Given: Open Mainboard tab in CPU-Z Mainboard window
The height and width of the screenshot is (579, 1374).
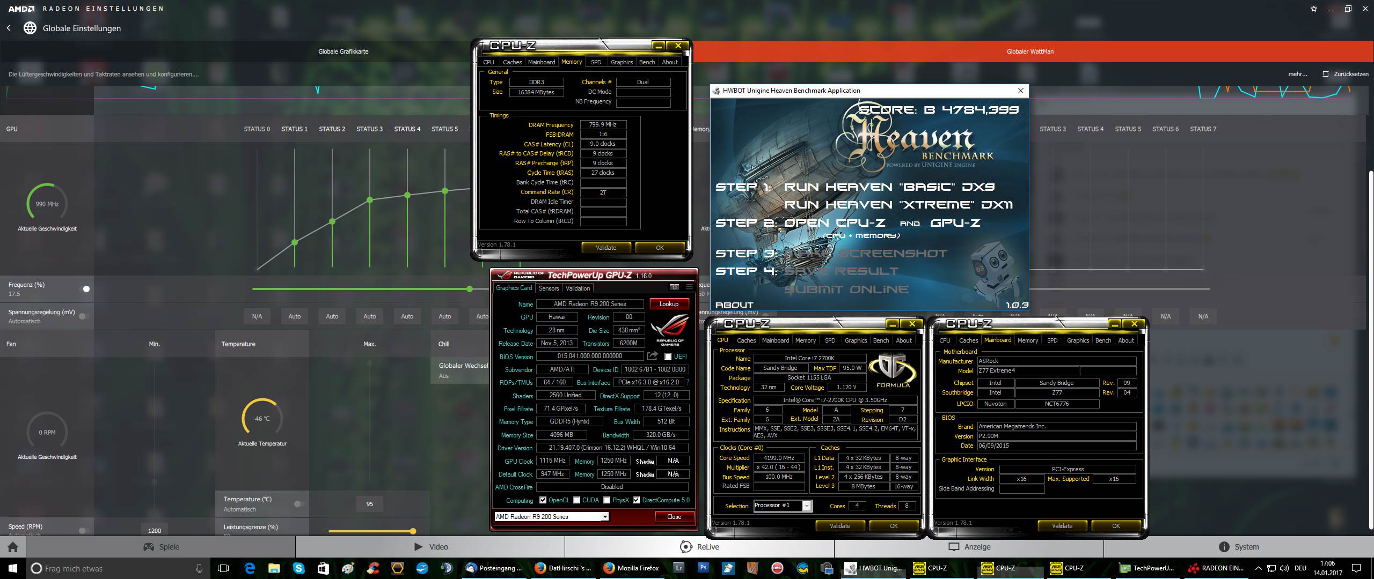Looking at the screenshot, I should pyautogui.click(x=998, y=340).
